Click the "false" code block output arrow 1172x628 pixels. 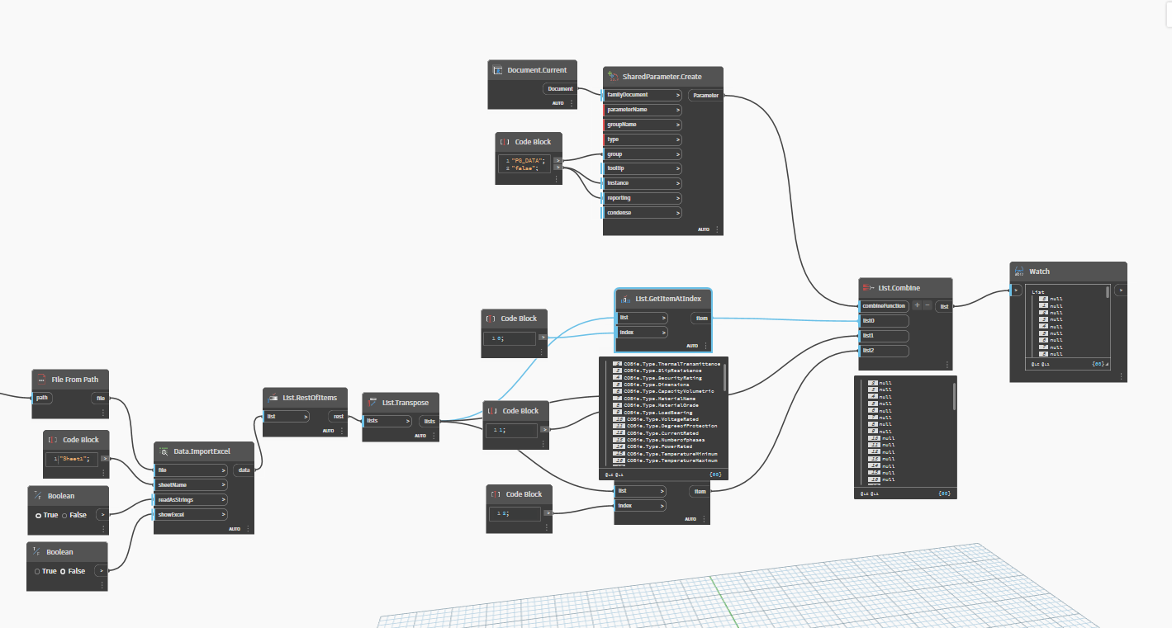pos(558,168)
